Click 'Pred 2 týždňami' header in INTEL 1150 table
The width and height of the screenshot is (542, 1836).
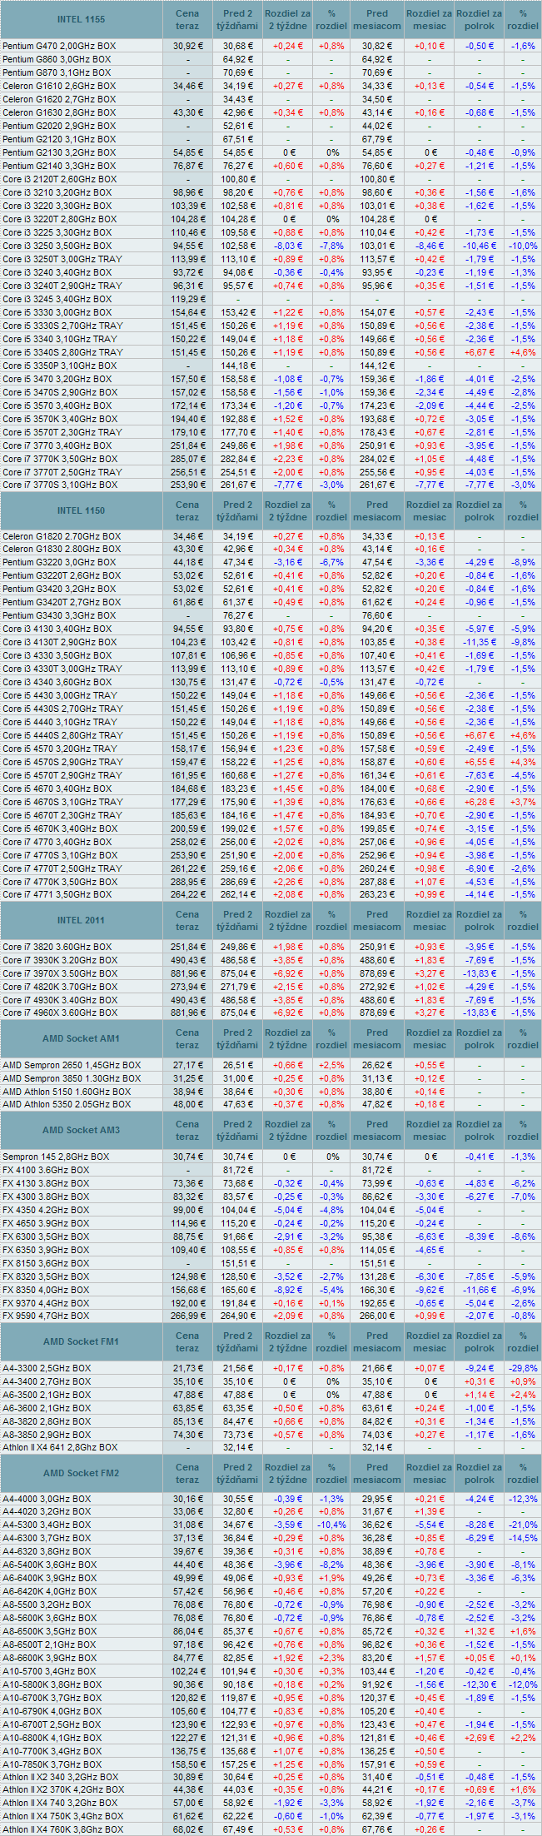click(238, 510)
